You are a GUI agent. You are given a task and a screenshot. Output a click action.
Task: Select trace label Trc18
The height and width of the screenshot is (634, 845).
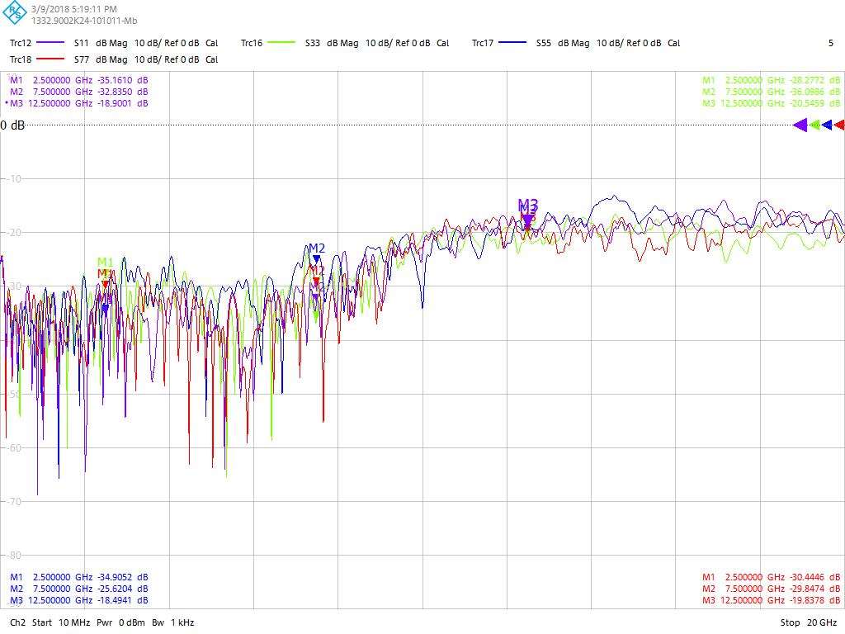[21, 59]
